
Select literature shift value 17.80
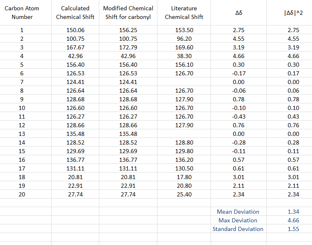184,177
